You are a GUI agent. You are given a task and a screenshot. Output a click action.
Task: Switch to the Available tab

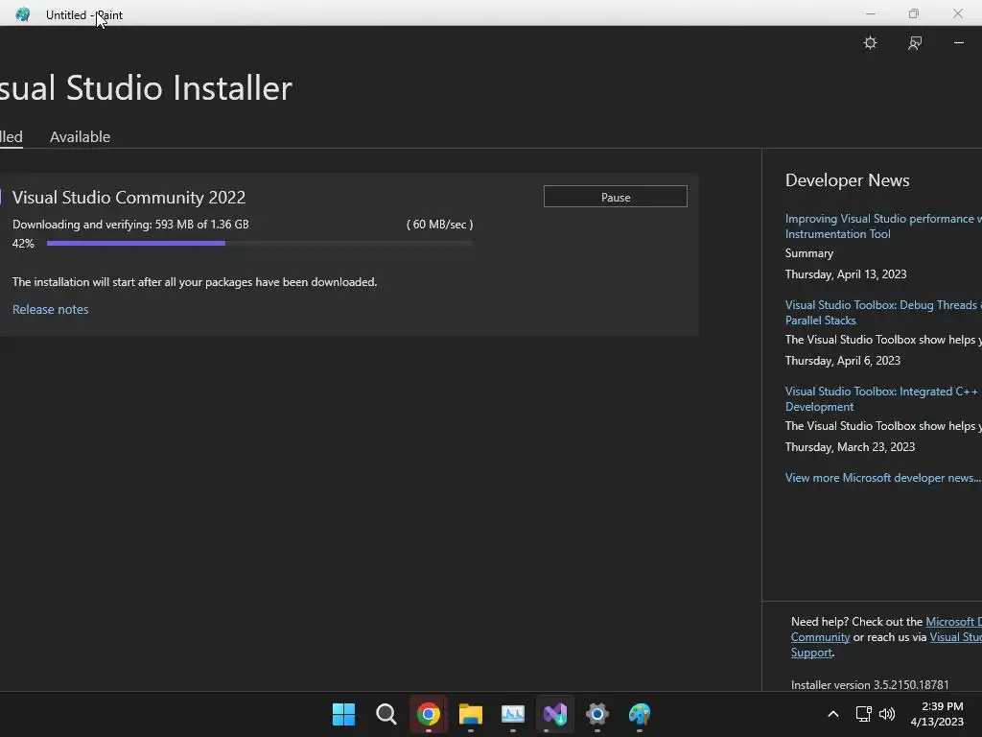80,136
